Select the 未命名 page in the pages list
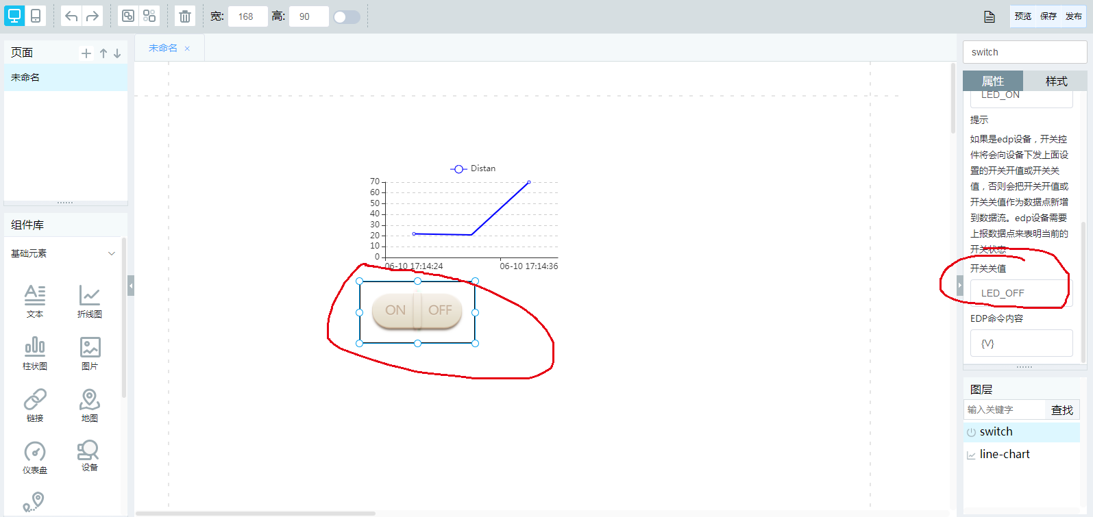1093x517 pixels. click(66, 77)
